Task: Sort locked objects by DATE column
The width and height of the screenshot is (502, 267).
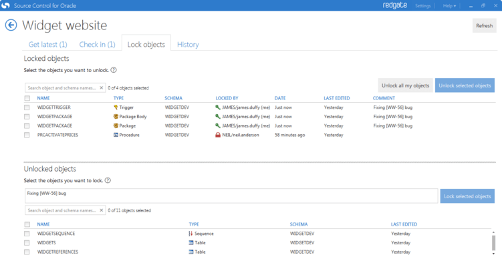Action: click(280, 98)
